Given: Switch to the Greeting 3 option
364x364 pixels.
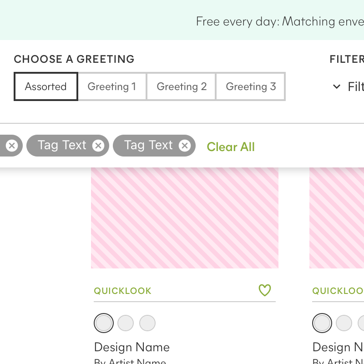Looking at the screenshot, I should point(251,86).
